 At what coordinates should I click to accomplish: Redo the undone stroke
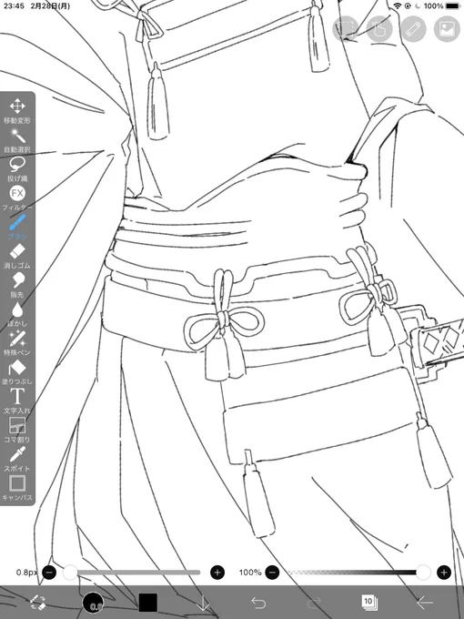(x=314, y=603)
